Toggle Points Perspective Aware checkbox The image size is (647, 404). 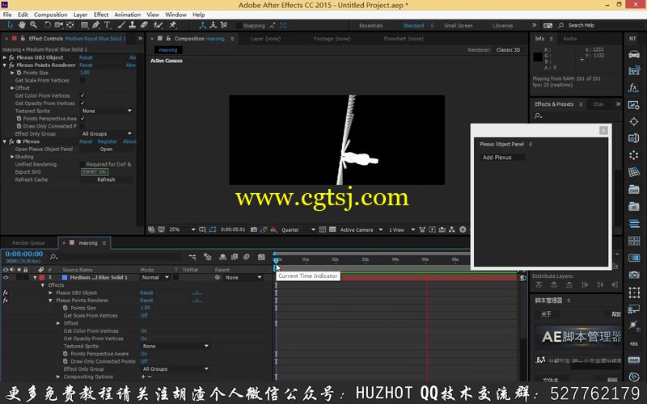pos(82,118)
